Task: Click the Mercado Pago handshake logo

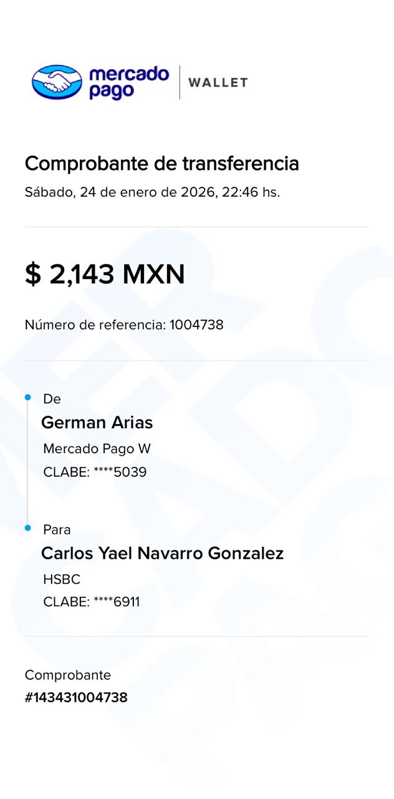Action: (x=57, y=82)
